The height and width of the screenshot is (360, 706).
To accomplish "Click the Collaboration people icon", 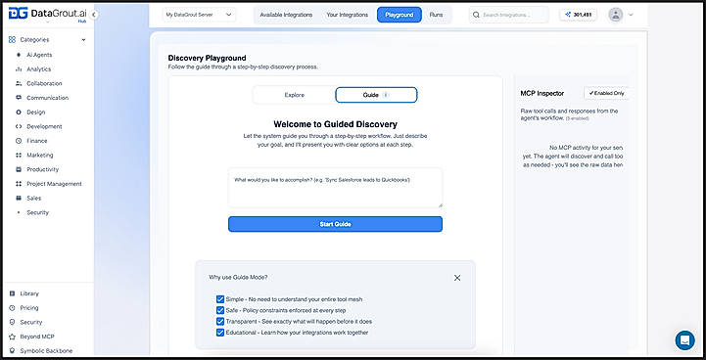I will tap(19, 84).
